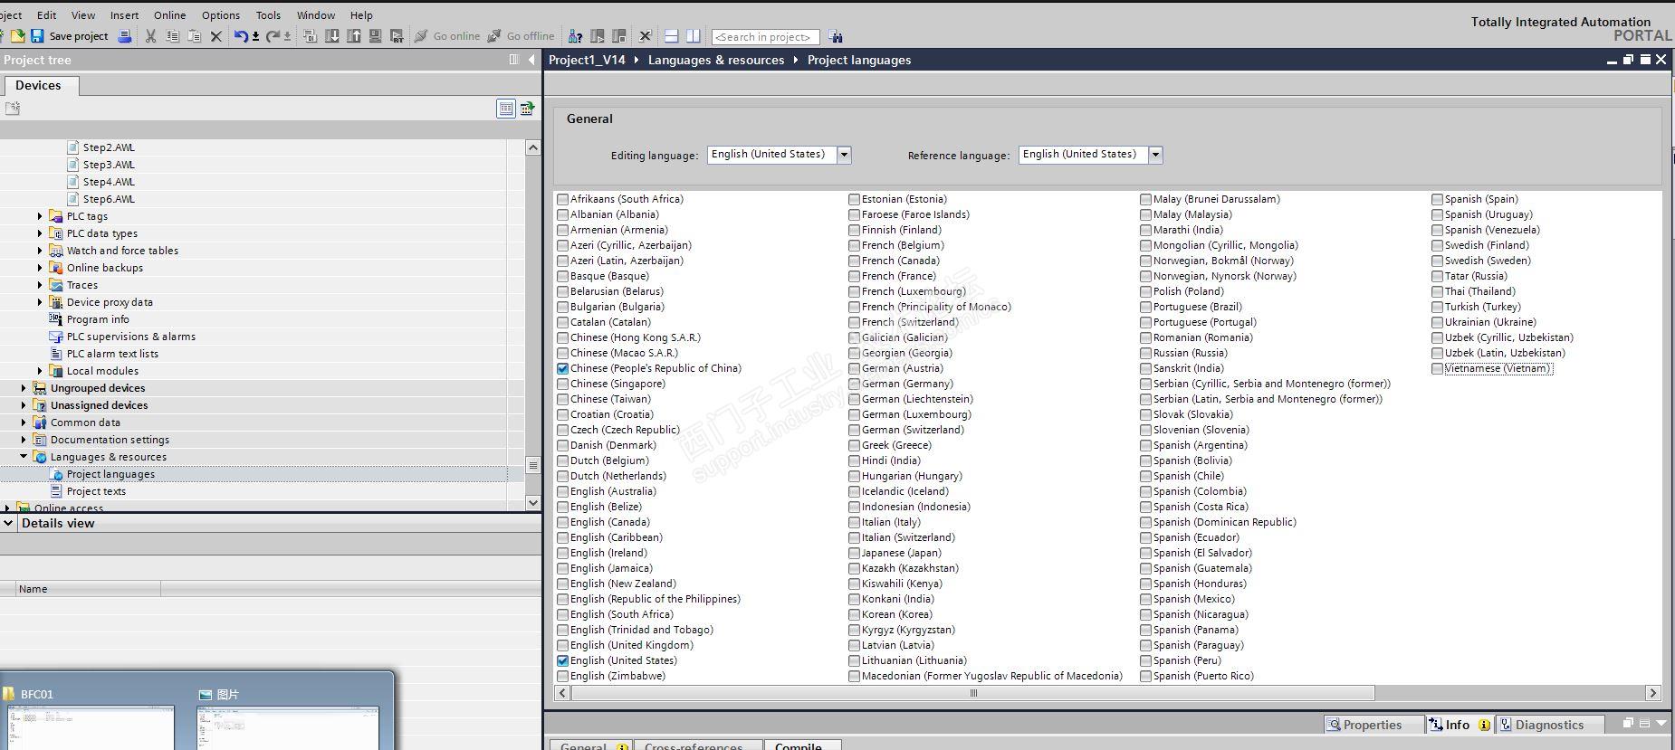Open the Insert menu

(124, 15)
